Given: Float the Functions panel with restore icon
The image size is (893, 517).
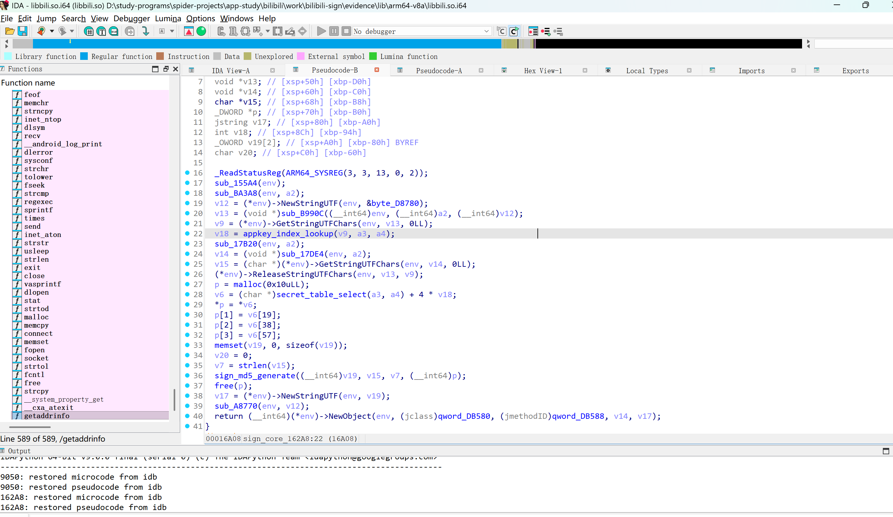Looking at the screenshot, I should tap(165, 69).
